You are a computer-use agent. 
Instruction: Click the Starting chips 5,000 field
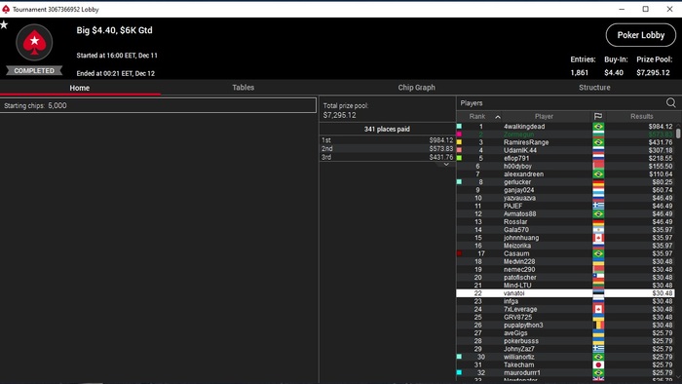click(158, 105)
